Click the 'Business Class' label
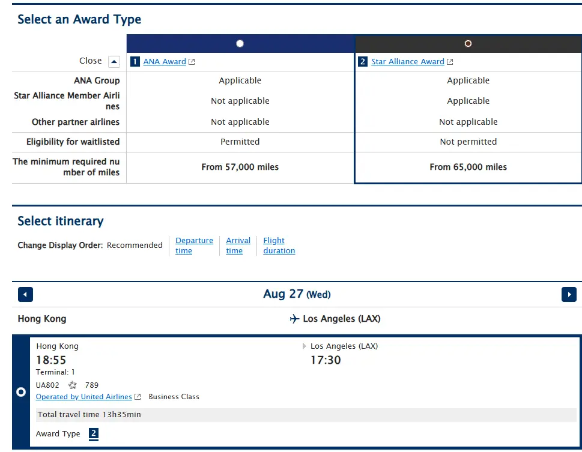Image resolution: width=582 pixels, height=452 pixels. pos(174,397)
